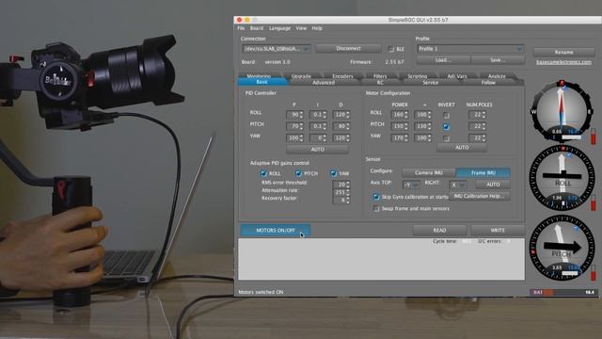Click the Disconnect button
Screen dimensions: 602x339
pyautogui.click(x=348, y=49)
